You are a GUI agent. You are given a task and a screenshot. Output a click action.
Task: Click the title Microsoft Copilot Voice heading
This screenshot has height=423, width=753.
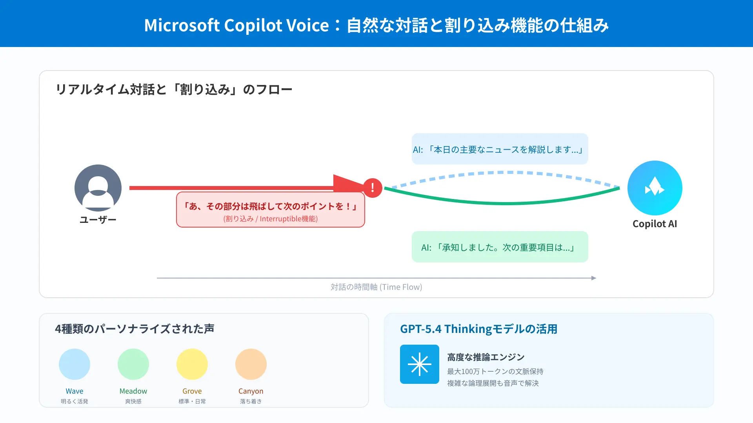pyautogui.click(x=376, y=25)
